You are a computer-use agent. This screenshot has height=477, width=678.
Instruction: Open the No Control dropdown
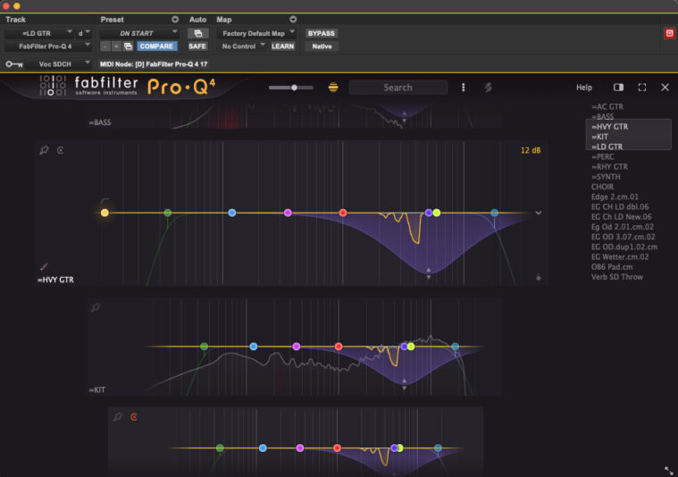tap(242, 46)
